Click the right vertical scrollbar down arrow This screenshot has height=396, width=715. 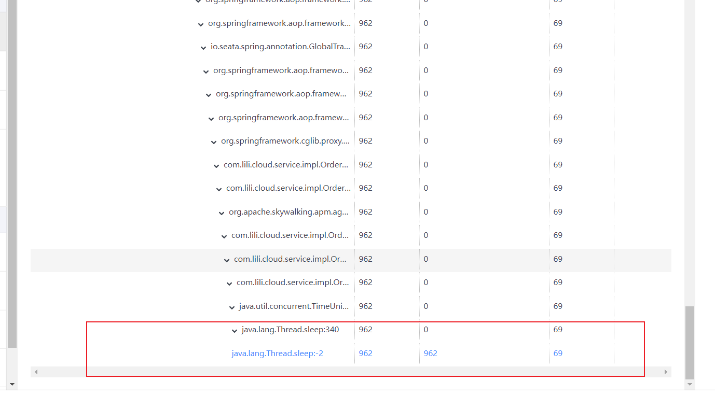(690, 385)
